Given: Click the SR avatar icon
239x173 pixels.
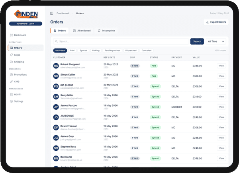Looking at the screenshot, I should click(x=56, y=148).
